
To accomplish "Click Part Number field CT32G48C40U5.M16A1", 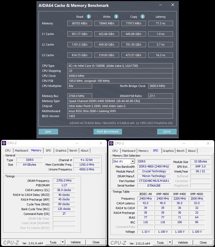I will click(x=154, y=181).
